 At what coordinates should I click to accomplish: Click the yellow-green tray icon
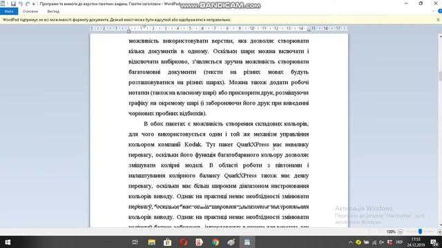pyautogui.click(x=358, y=242)
